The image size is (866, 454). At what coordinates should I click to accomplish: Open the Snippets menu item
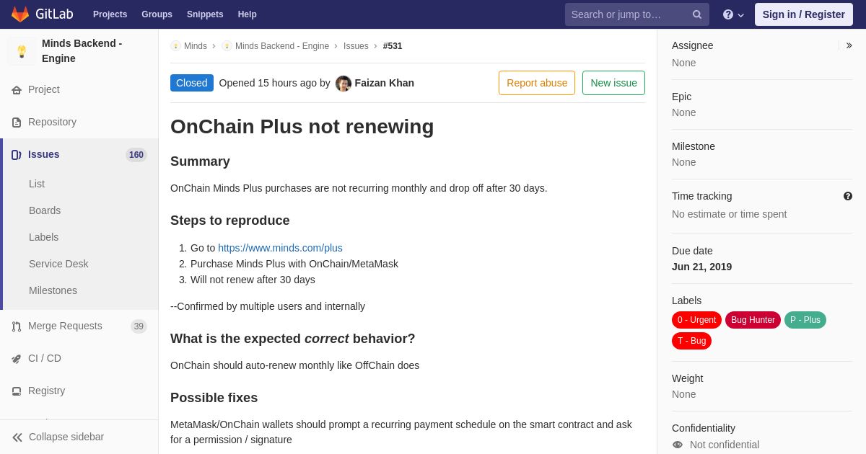pyautogui.click(x=205, y=14)
